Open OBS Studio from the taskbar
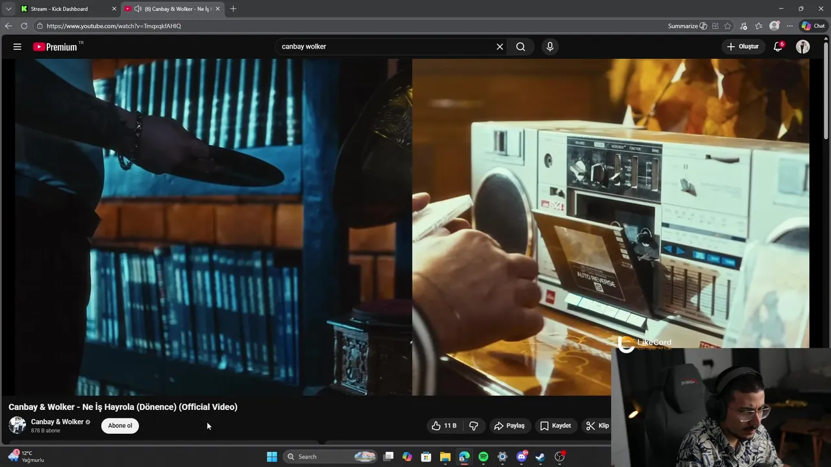 (560, 457)
